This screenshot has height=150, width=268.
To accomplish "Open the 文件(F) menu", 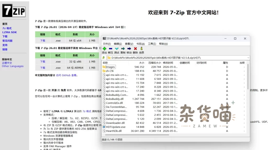I will 107,44.
